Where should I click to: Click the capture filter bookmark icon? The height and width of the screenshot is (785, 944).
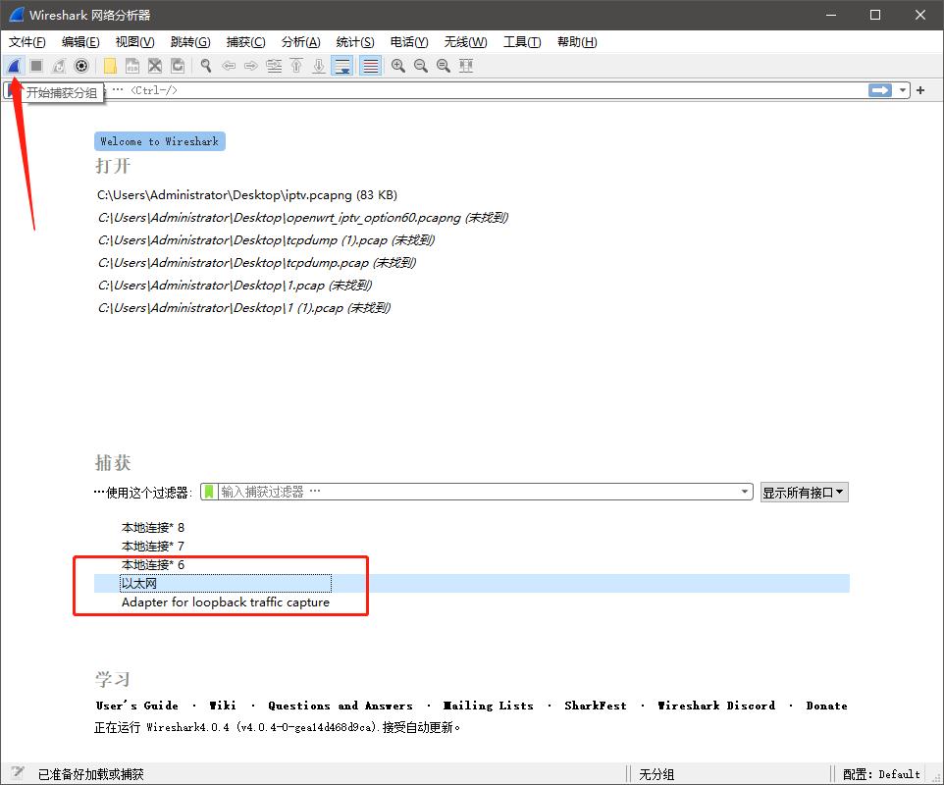click(x=209, y=492)
